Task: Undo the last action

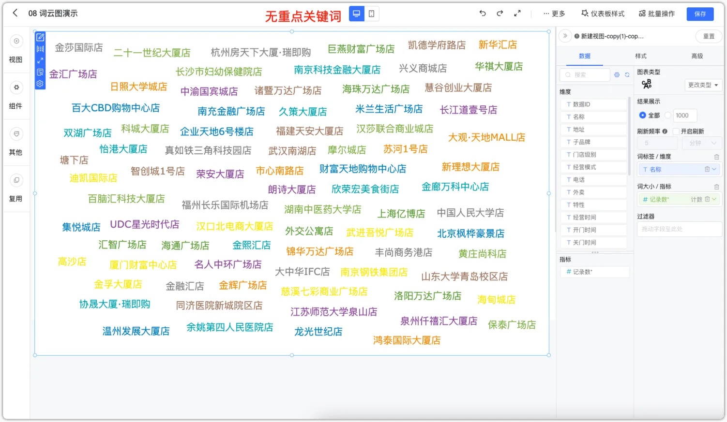Action: (483, 14)
